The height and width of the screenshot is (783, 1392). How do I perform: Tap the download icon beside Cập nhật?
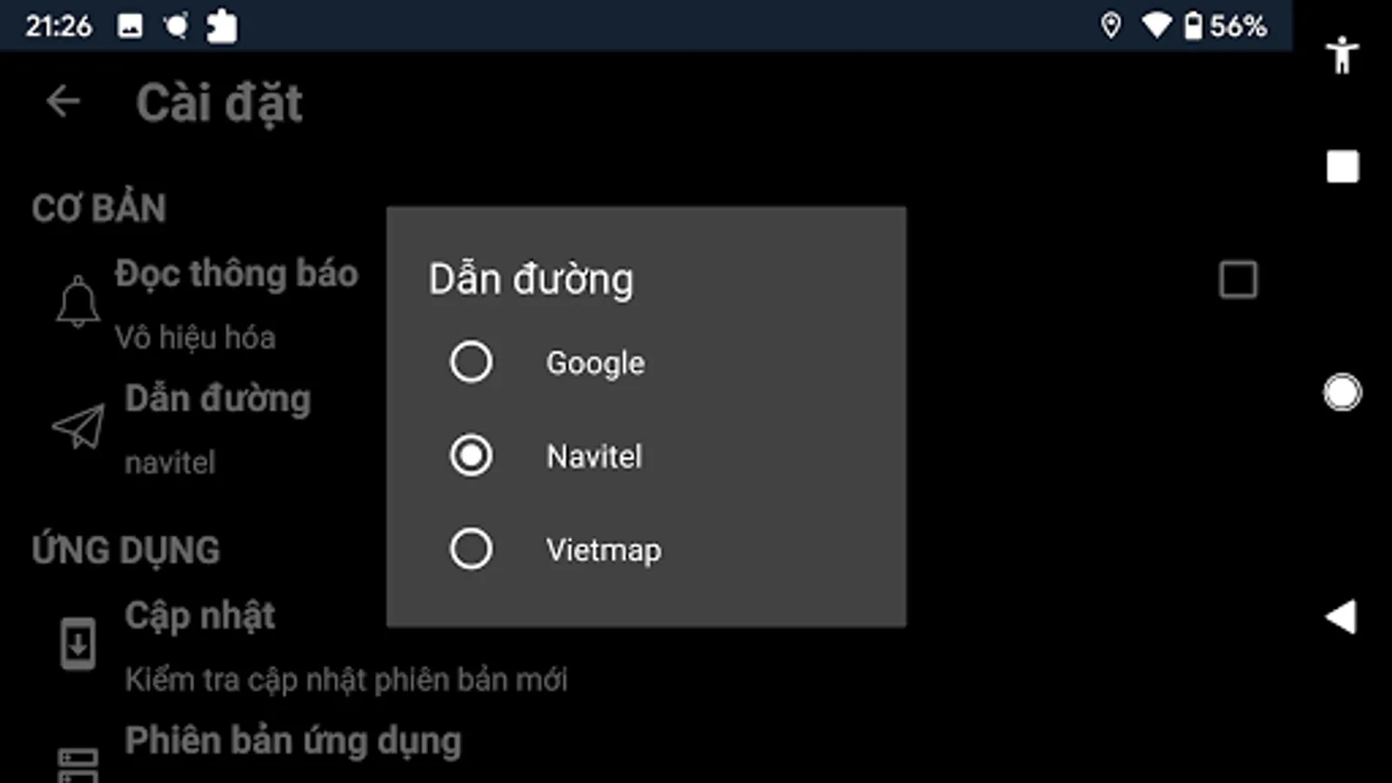click(77, 644)
